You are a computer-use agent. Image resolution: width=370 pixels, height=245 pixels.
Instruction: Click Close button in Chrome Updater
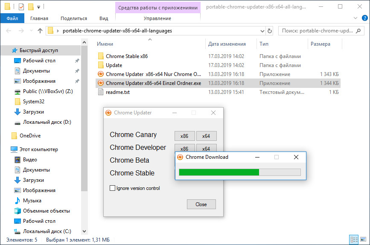click(x=201, y=204)
